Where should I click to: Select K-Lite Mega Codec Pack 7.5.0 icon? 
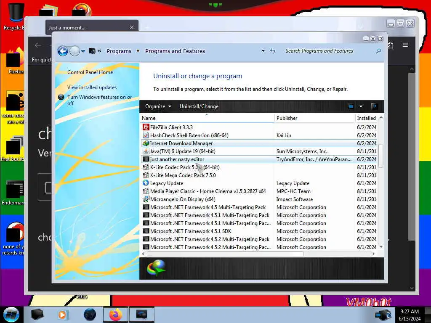pyautogui.click(x=146, y=175)
